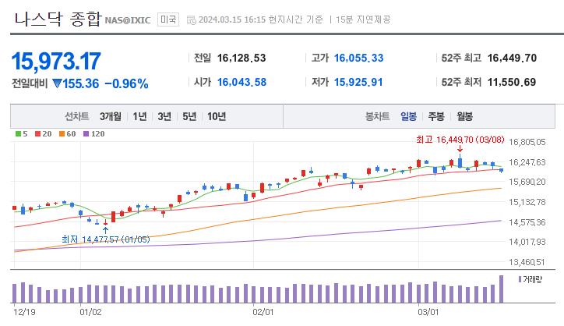Click the 02/01 date axis label
The width and height of the screenshot is (564, 326).
pyautogui.click(x=263, y=312)
